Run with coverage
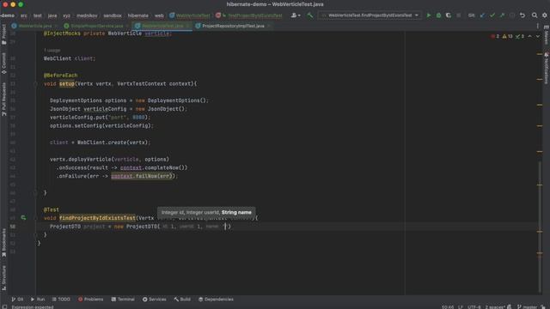The height and width of the screenshot is (309, 550). [x=449, y=15]
